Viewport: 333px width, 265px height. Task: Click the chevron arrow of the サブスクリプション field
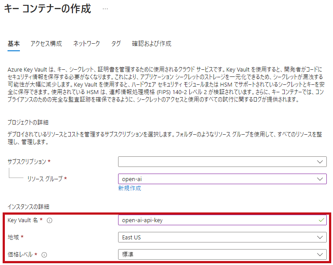click(320, 162)
